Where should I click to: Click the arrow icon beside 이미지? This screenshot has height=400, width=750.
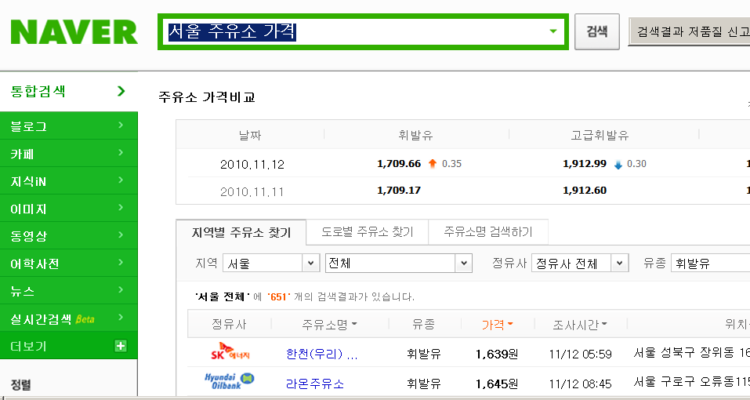coord(121,207)
